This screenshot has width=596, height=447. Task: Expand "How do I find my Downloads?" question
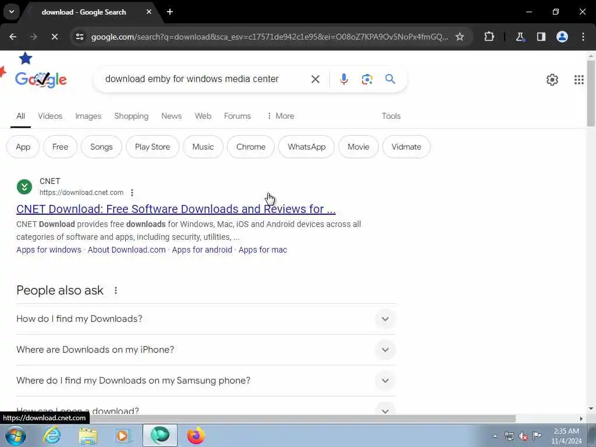(x=205, y=319)
